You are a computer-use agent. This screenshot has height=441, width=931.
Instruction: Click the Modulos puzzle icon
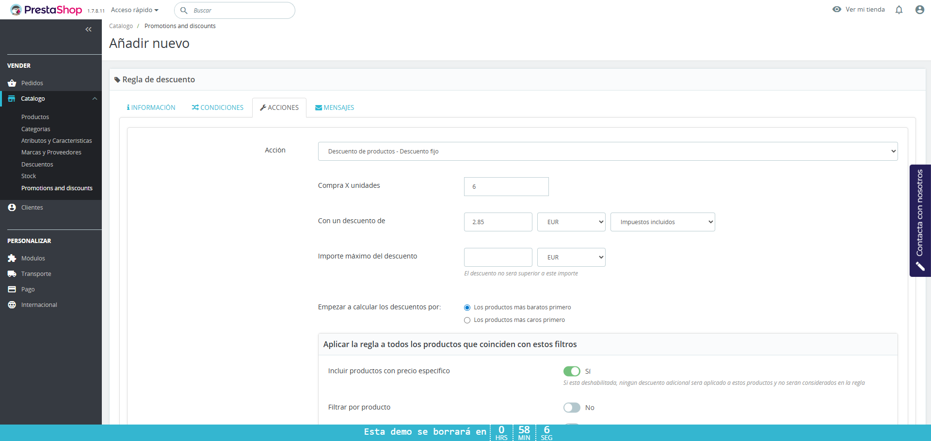(x=12, y=259)
